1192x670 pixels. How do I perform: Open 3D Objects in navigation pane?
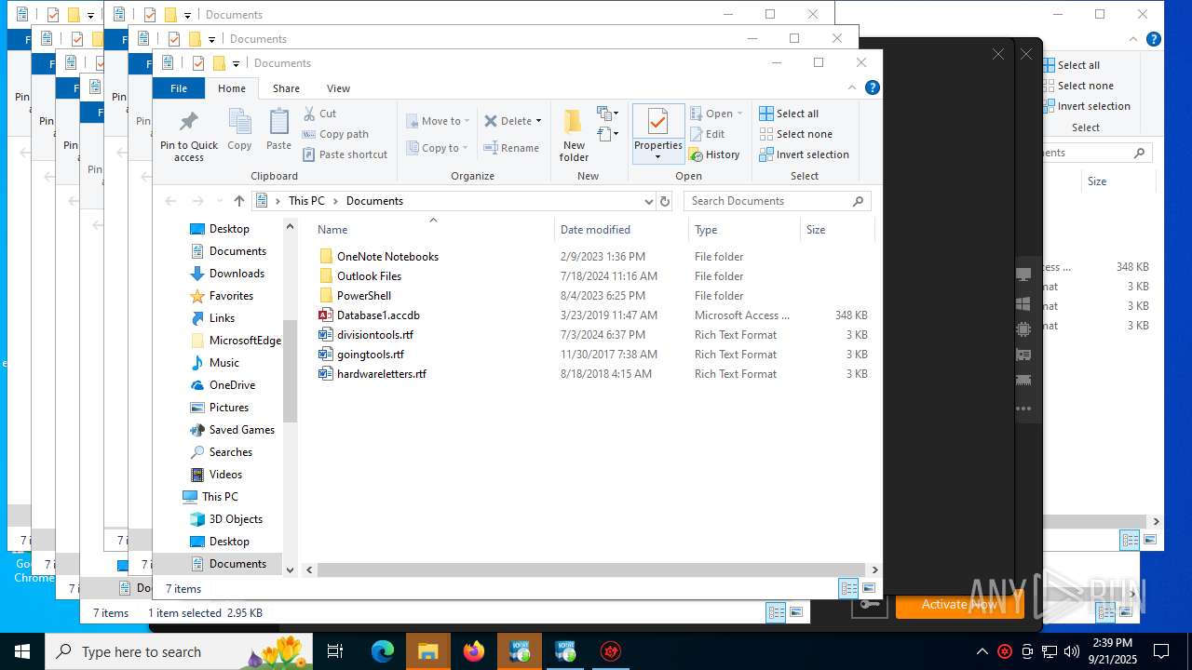236,519
